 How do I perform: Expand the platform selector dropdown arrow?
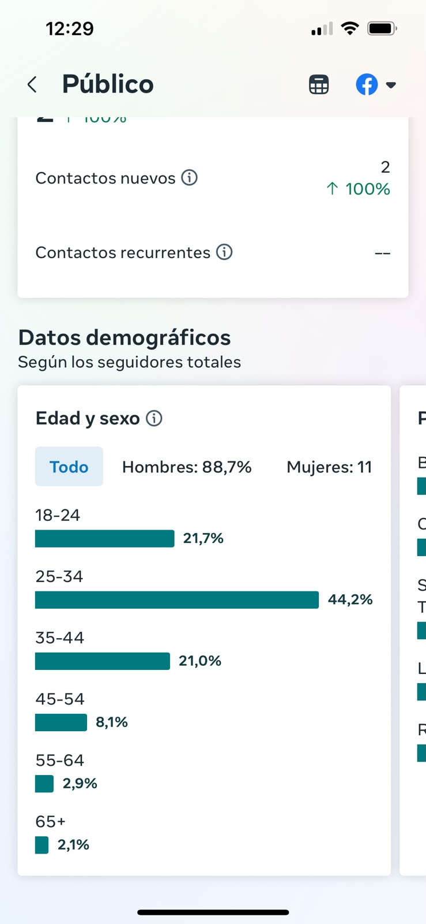tap(391, 85)
